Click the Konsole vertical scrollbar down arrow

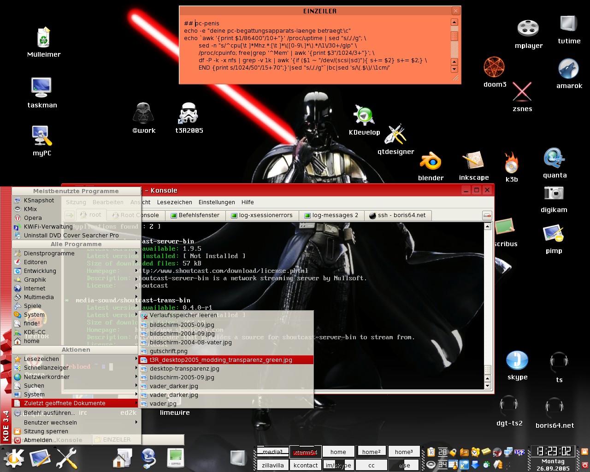coord(488,385)
